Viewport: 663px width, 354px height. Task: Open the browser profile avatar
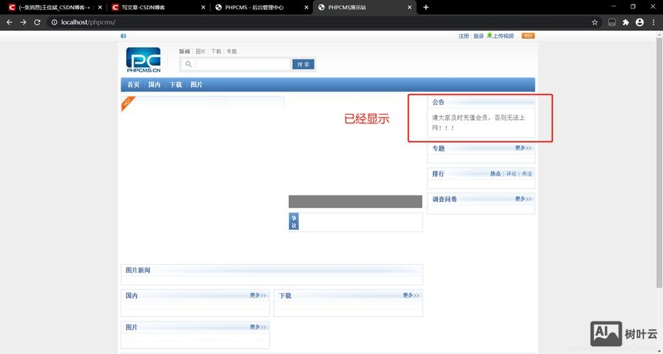pos(640,23)
